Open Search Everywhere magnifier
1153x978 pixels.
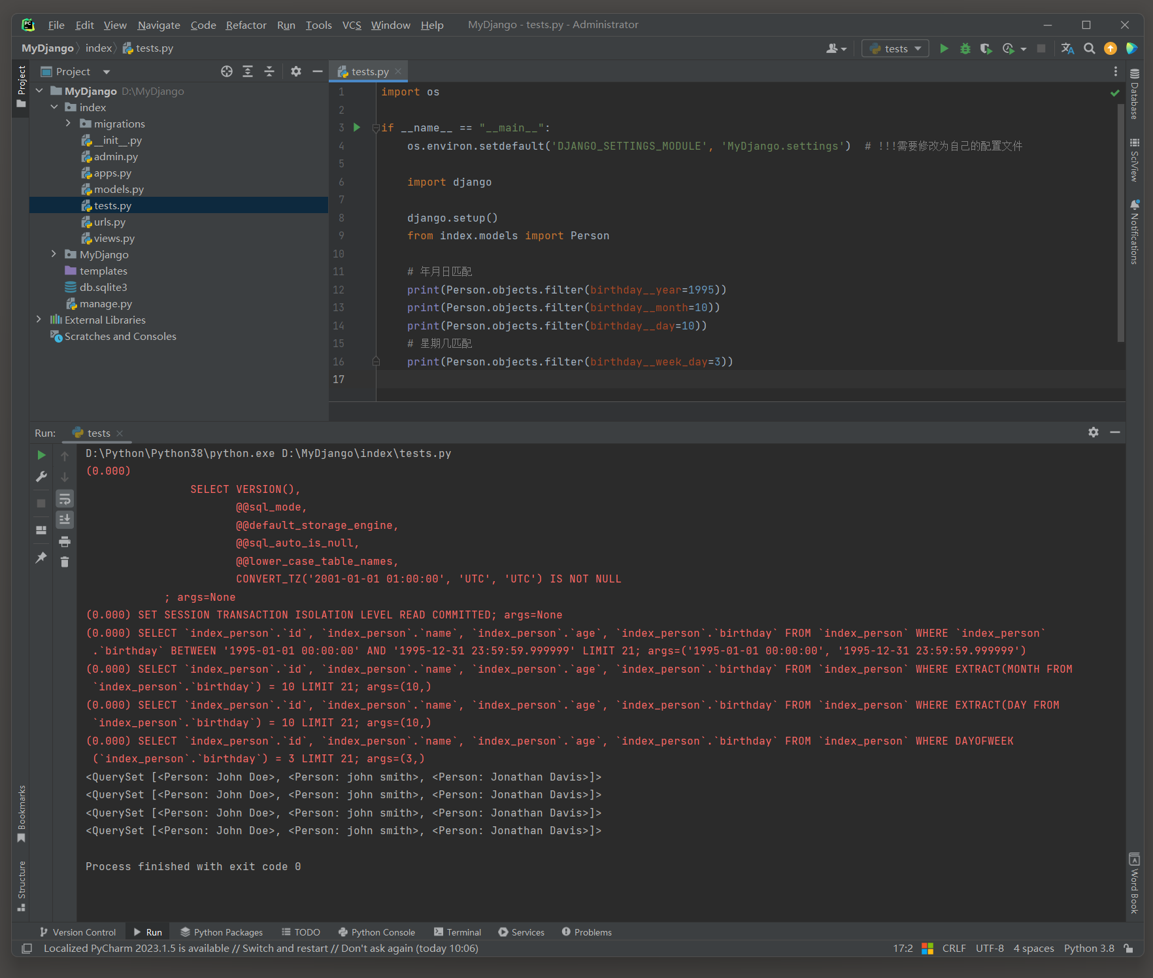(1089, 48)
